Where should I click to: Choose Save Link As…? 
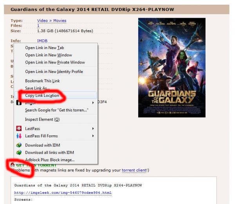click(x=56, y=88)
